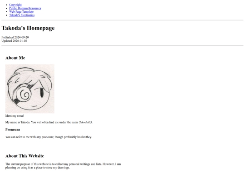Click the 'Meet my sona!' caption

click(15, 116)
